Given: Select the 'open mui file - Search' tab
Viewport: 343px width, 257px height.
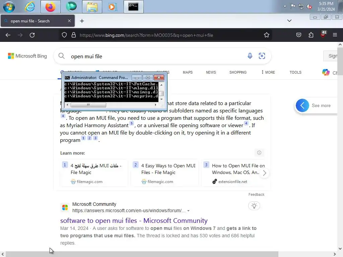Looking at the screenshot, I should pyautogui.click(x=38, y=21).
